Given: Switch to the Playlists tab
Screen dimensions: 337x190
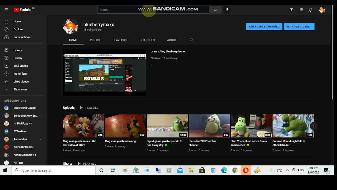Looking at the screenshot, I should [x=120, y=40].
